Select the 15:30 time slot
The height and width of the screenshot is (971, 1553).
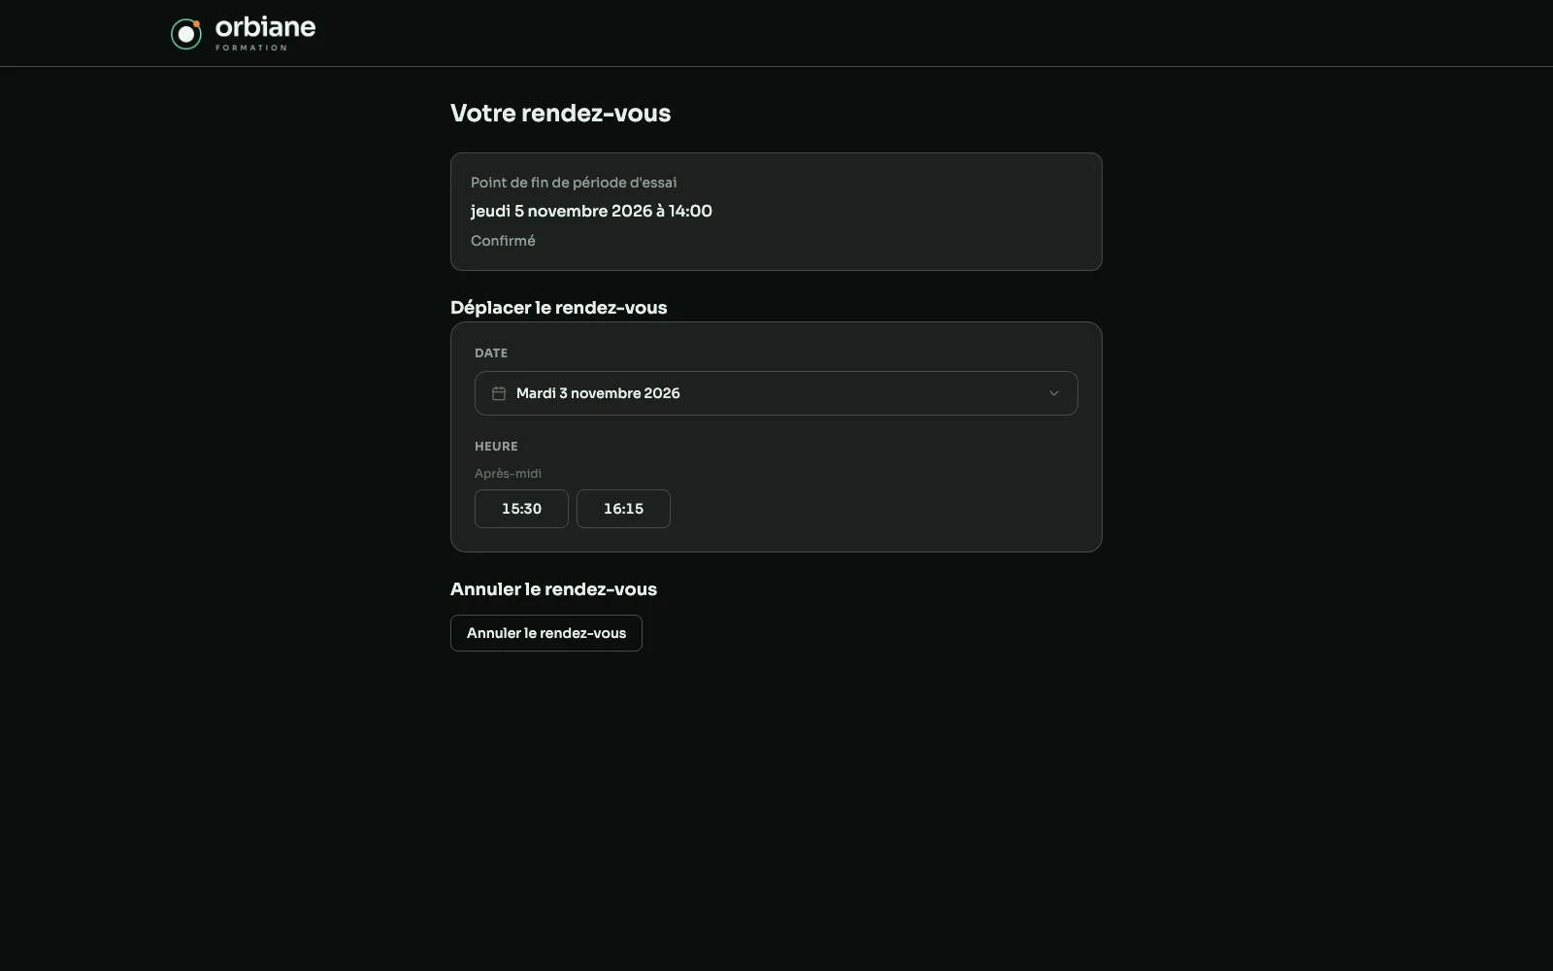pyautogui.click(x=521, y=509)
